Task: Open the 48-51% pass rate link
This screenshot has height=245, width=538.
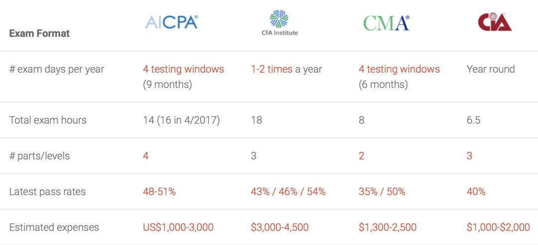Action: tap(159, 192)
